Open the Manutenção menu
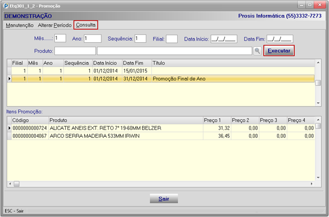This screenshot has width=329, height=217. pos(20,25)
